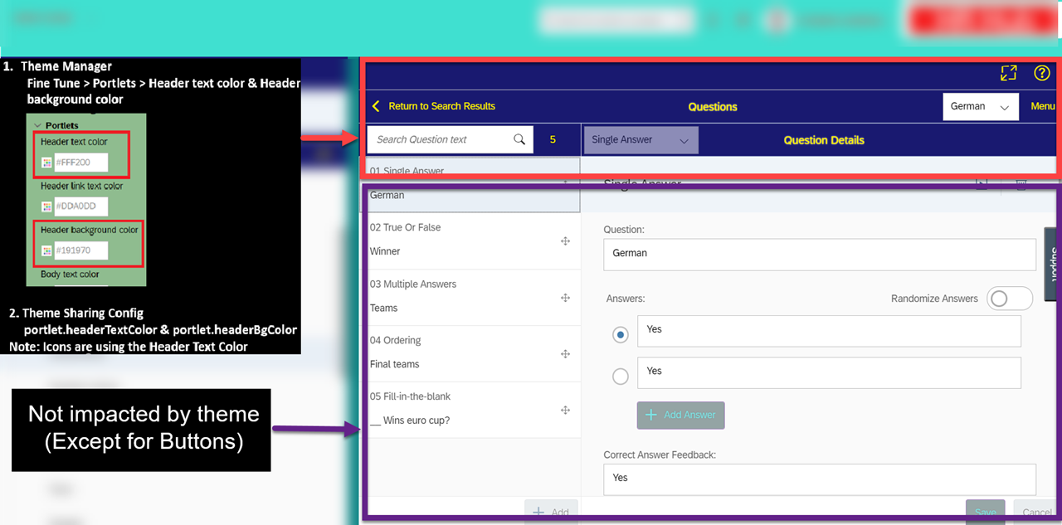Open the Single Answer question type dropdown
Viewport: 1062px width, 525px height.
point(641,140)
